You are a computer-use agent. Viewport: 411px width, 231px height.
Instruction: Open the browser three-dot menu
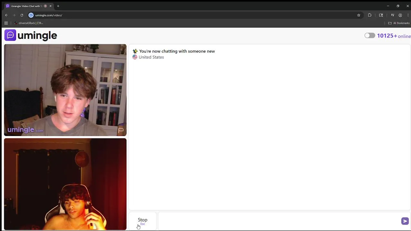click(x=408, y=15)
